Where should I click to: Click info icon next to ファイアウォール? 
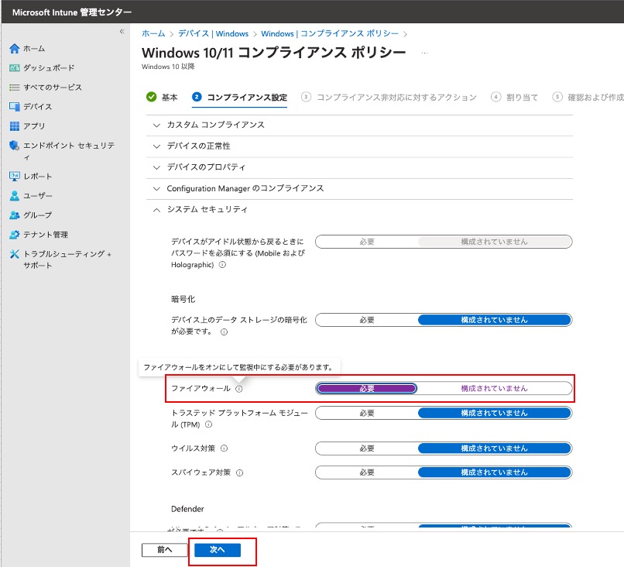coord(238,389)
